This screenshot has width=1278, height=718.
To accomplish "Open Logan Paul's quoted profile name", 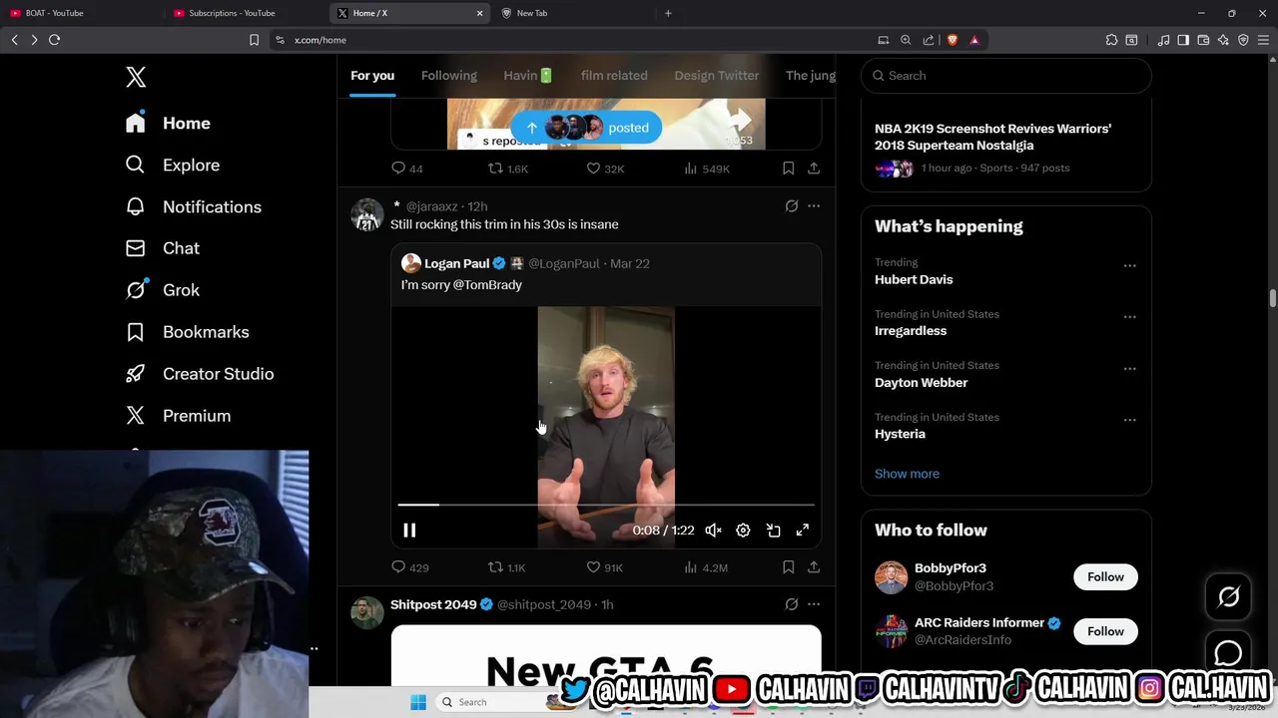I will tap(456, 263).
